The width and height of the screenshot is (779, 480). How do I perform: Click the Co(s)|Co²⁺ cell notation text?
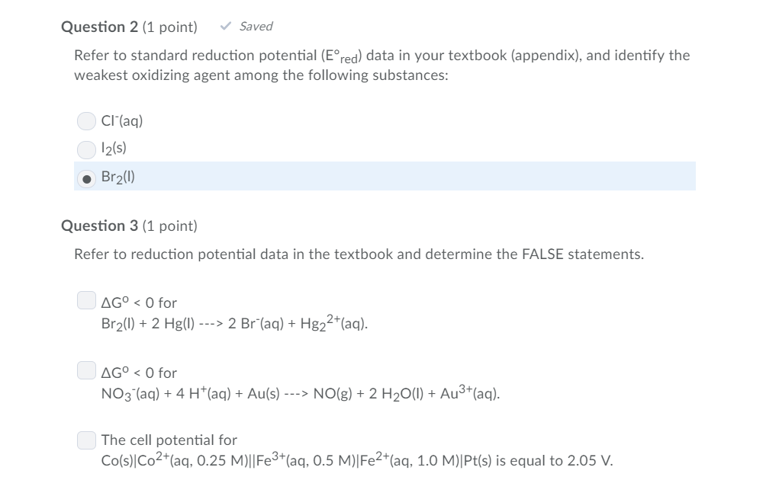pos(357,459)
